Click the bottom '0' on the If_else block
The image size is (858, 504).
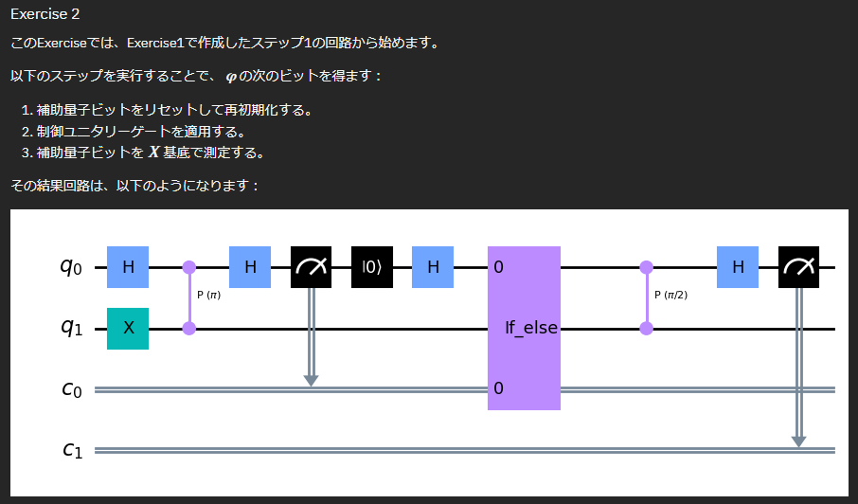click(x=498, y=388)
